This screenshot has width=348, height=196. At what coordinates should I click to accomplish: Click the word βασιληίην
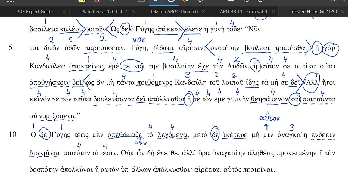point(178,66)
